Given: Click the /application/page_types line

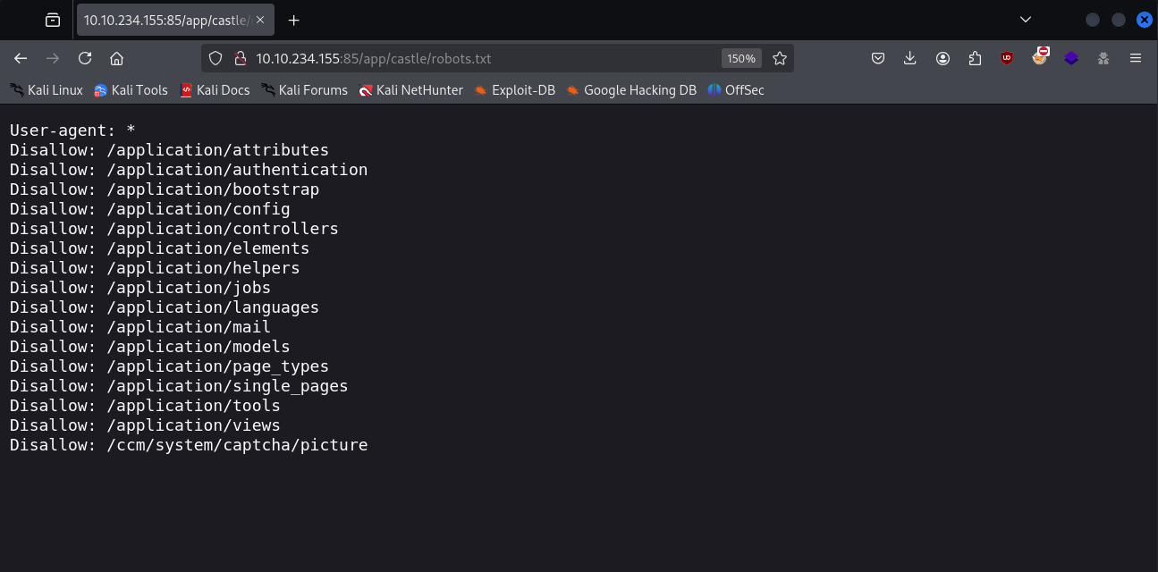Looking at the screenshot, I should [169, 366].
